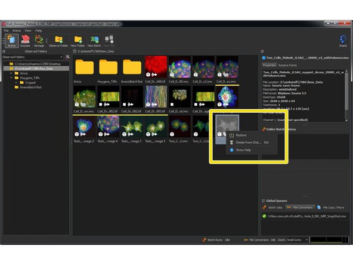Click the Observe Folder toolbar button
The image size is (353, 265).
point(58,41)
